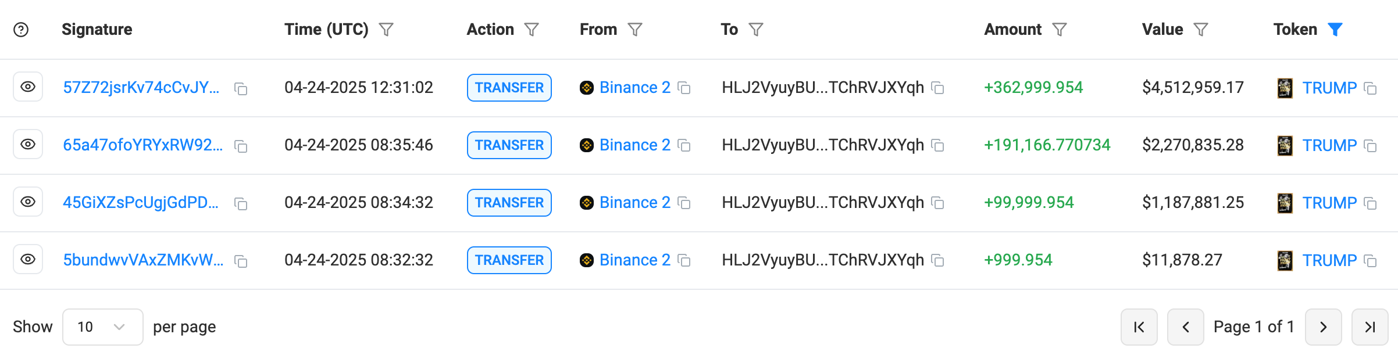Click the help question mark icon
The height and width of the screenshot is (359, 1398).
[x=21, y=30]
